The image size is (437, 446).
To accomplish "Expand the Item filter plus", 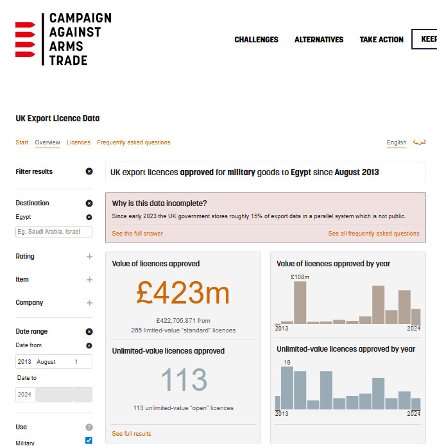I will pos(89,280).
